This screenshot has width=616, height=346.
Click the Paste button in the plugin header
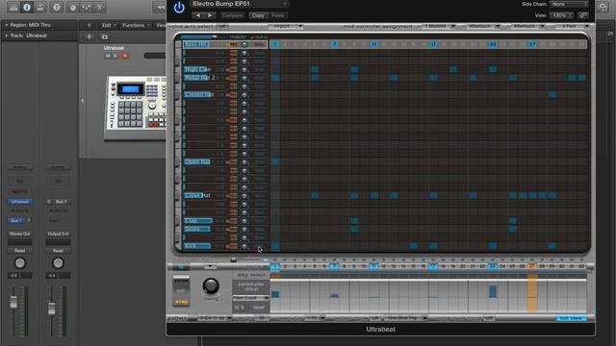(278, 15)
